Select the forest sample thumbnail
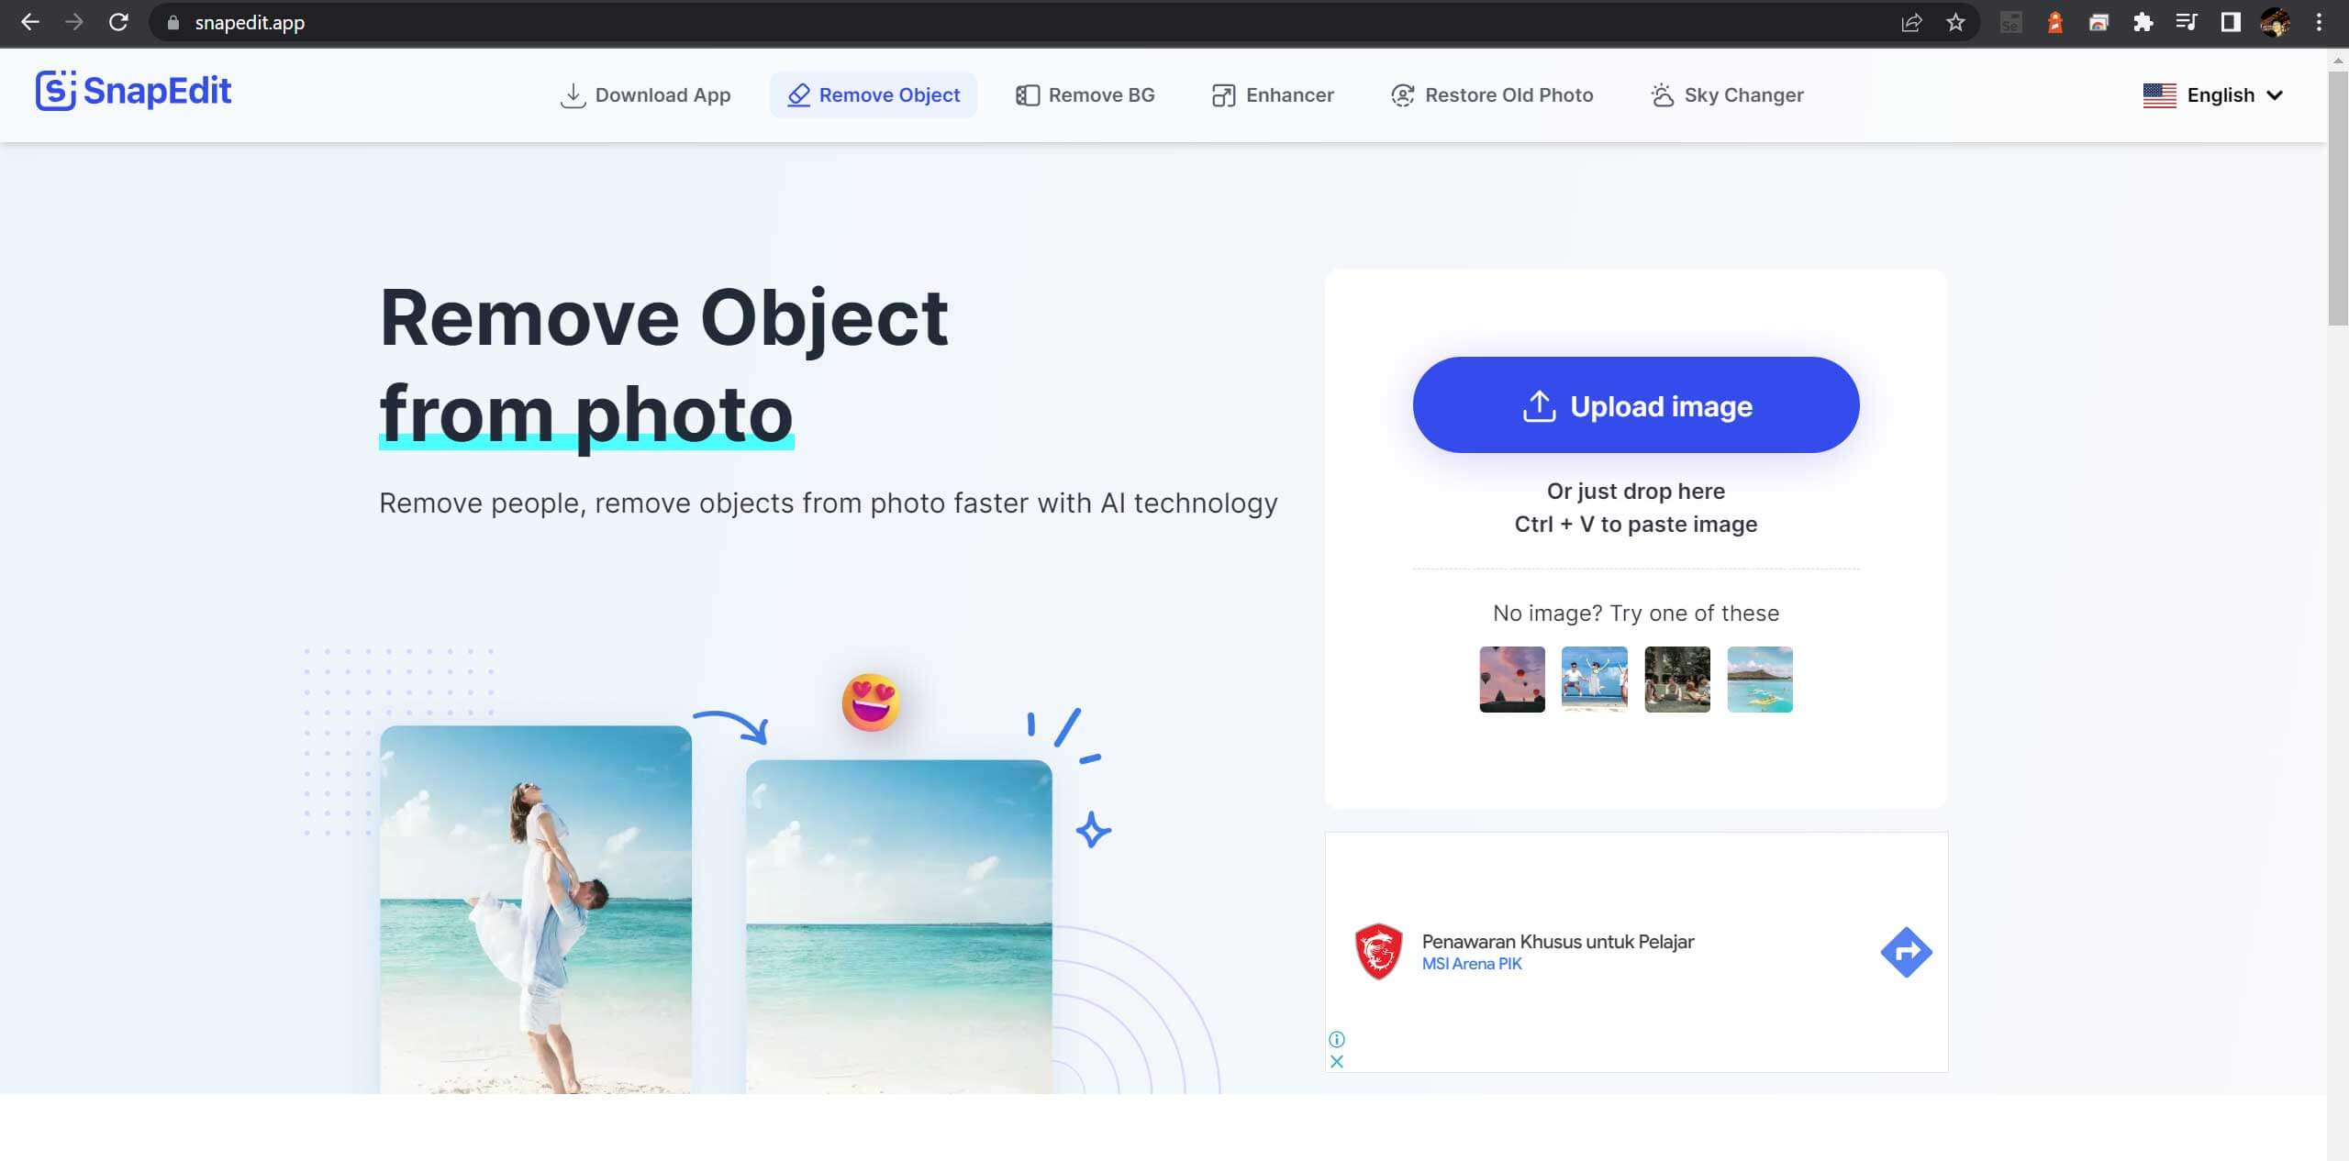Viewport: 2349px width, 1161px height. (x=1676, y=679)
